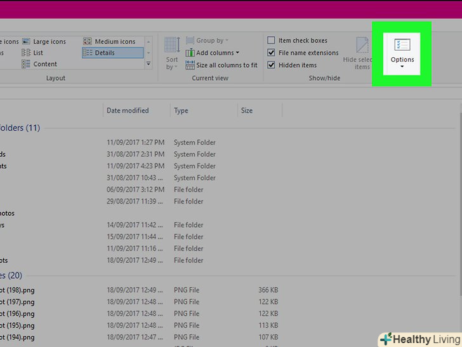Image resolution: width=462 pixels, height=347 pixels.
Task: Click the 107 KB size cell
Action: coord(268,337)
